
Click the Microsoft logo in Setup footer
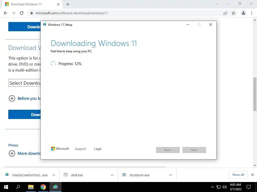(60, 149)
